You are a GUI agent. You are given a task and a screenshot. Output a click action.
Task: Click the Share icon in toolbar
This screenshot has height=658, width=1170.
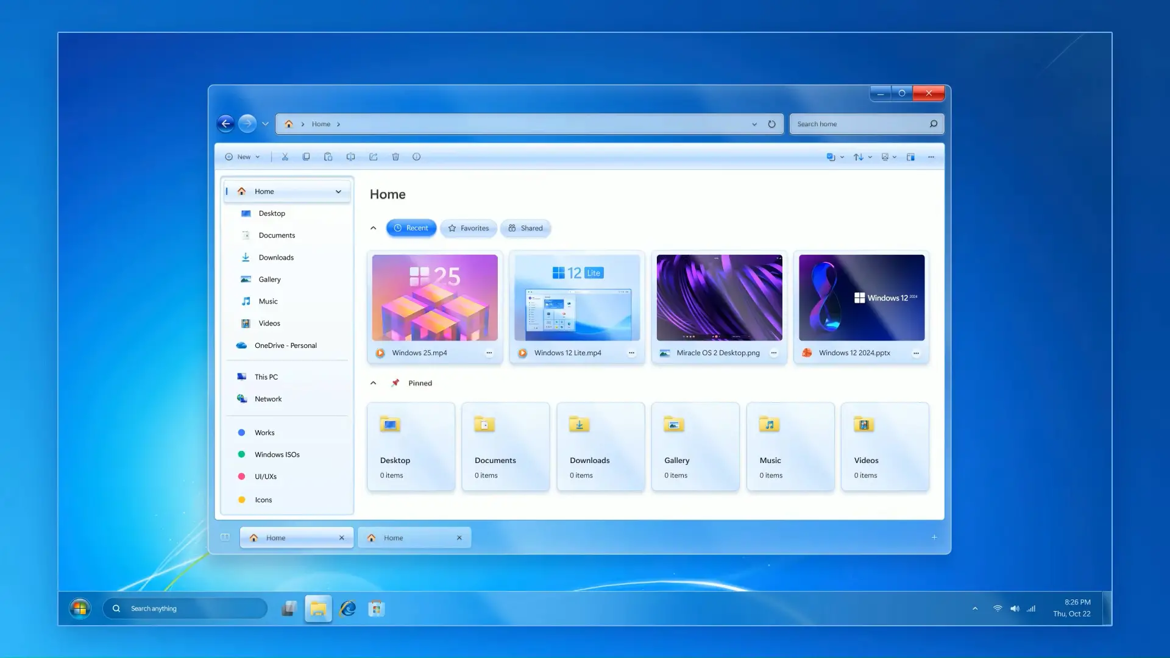[373, 157]
